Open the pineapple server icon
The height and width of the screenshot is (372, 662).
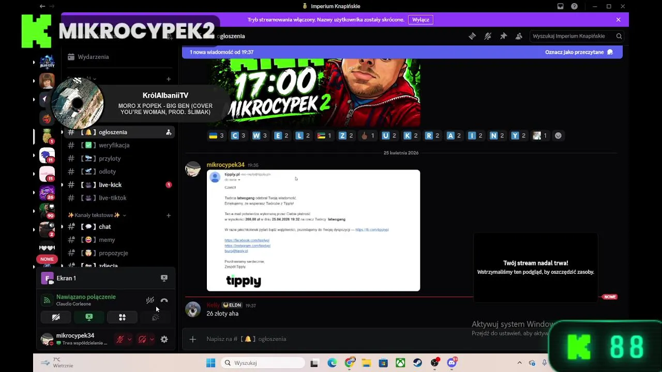tap(47, 136)
